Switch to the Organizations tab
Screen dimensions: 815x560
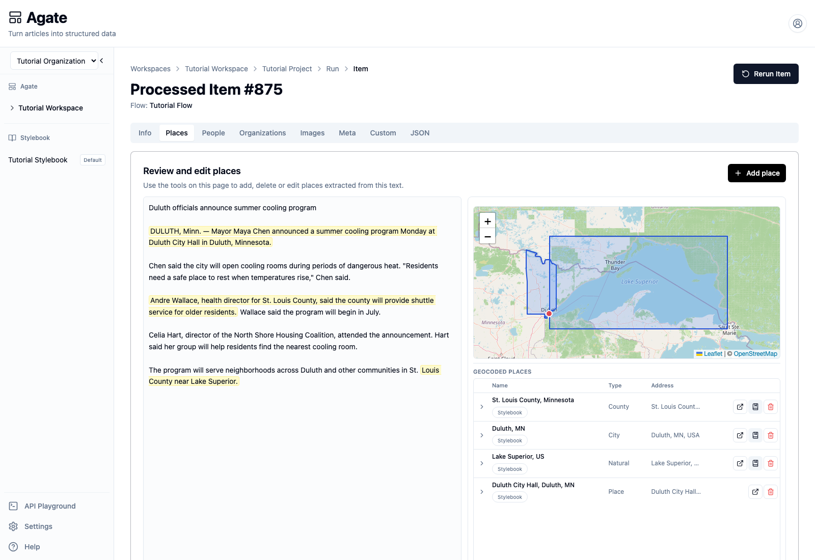(x=263, y=133)
